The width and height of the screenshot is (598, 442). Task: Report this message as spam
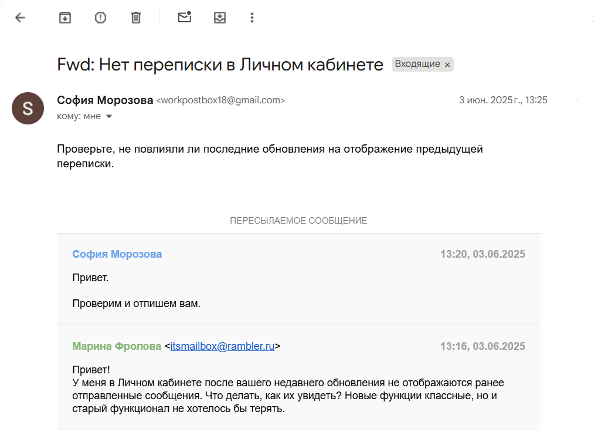100,18
